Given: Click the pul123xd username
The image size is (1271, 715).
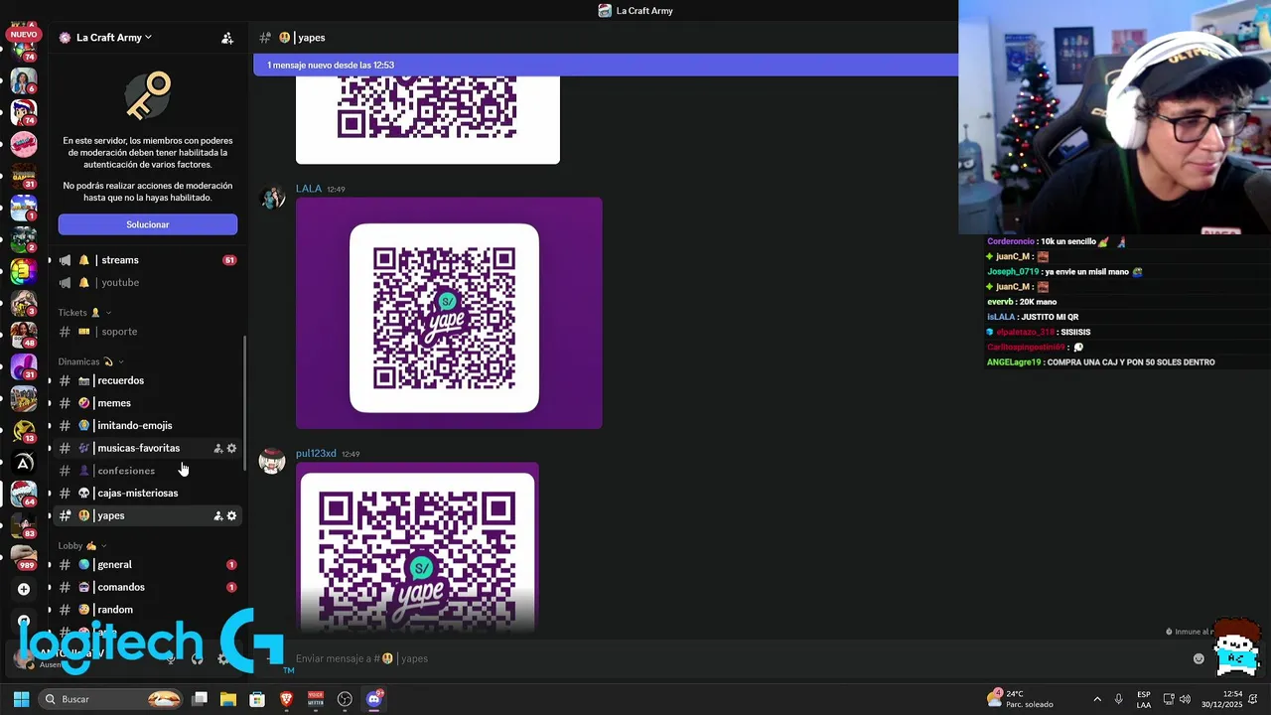Looking at the screenshot, I should click(x=316, y=454).
